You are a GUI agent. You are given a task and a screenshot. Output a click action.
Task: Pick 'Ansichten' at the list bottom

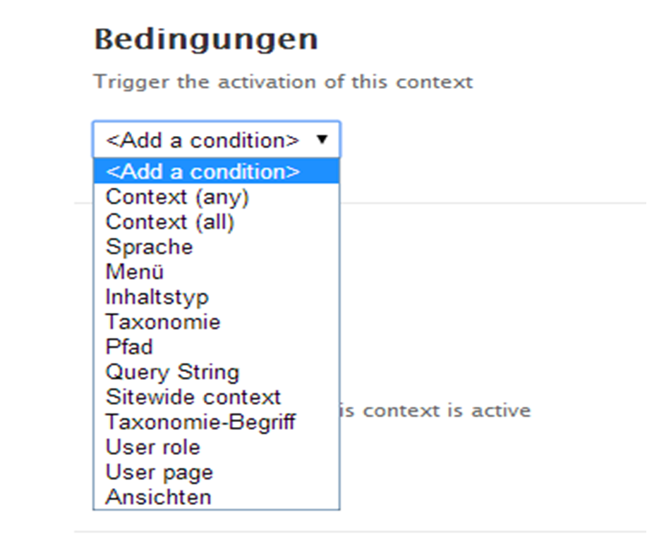(158, 497)
